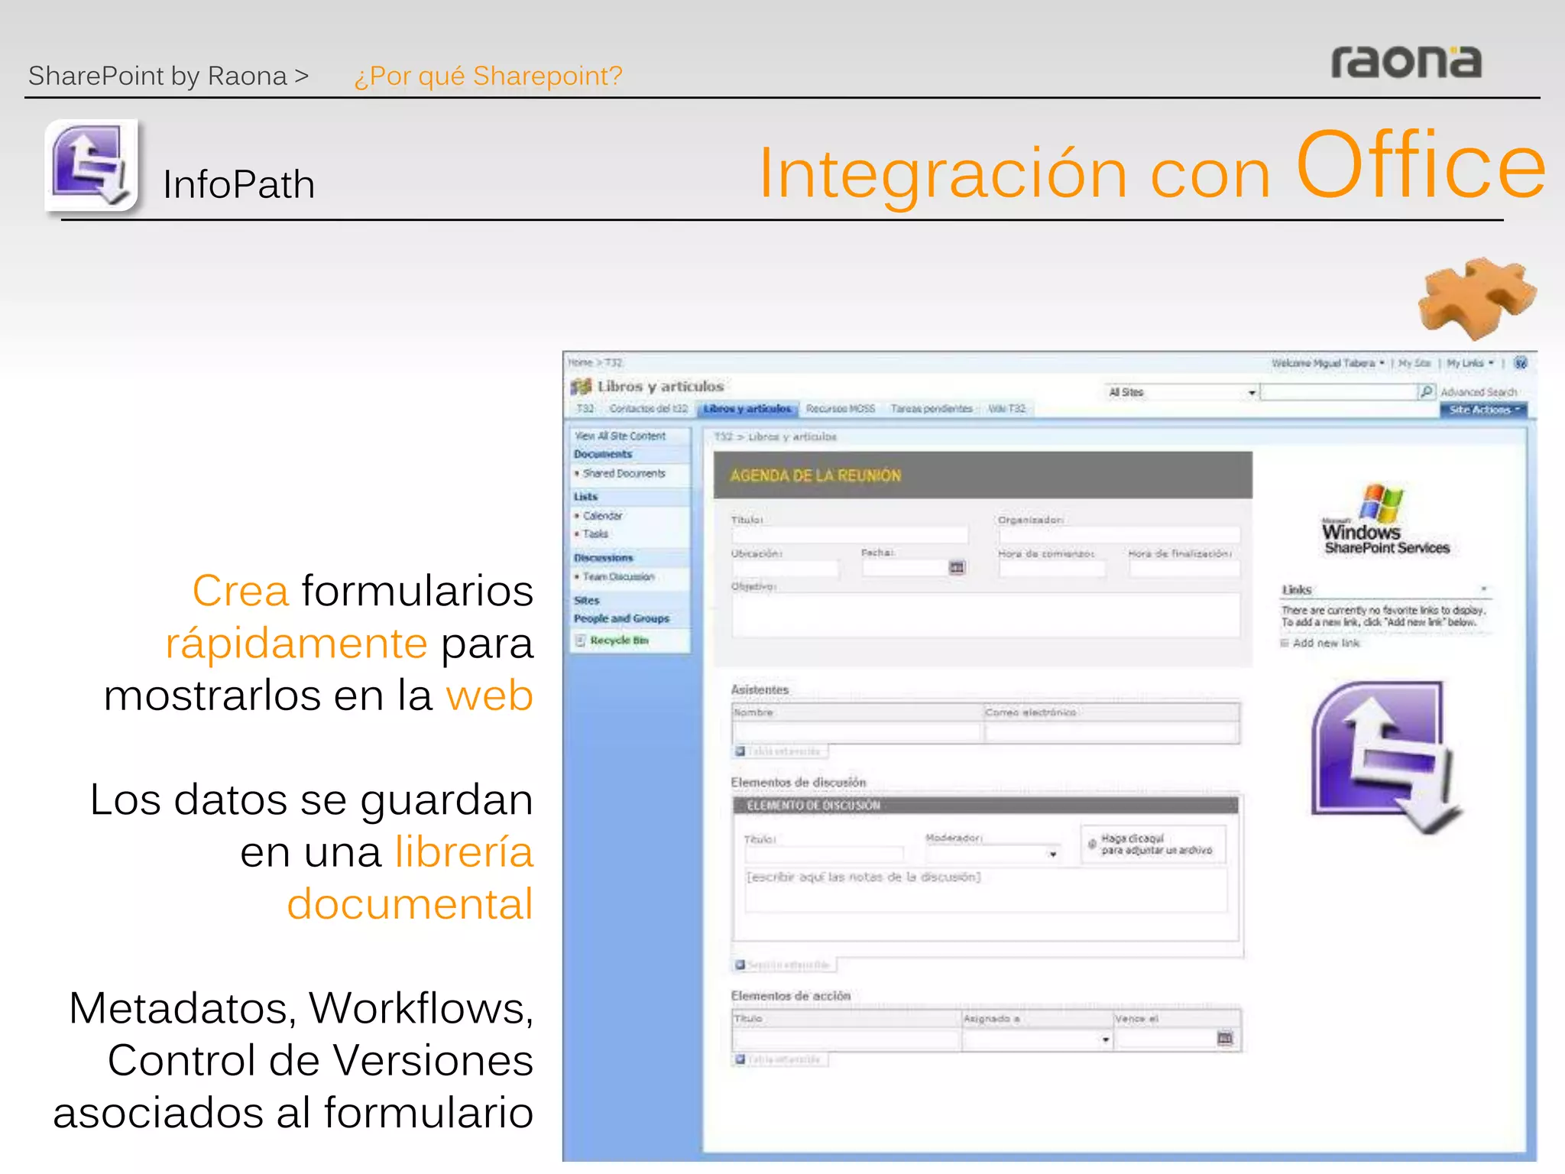Click the Correo electrónico cell
Viewport: 1565px width, 1174px height.
[1111, 732]
